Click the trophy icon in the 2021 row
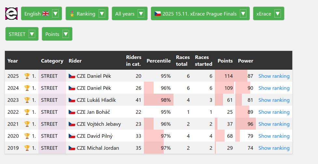 [27, 124]
